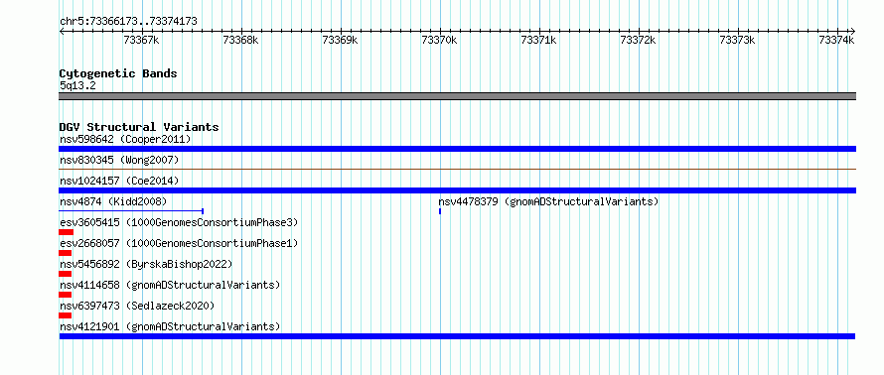884x375 pixels.
Task: Open esv3605415 (1000GenomesConsortiumPhase3) label
Action: [x=179, y=222]
